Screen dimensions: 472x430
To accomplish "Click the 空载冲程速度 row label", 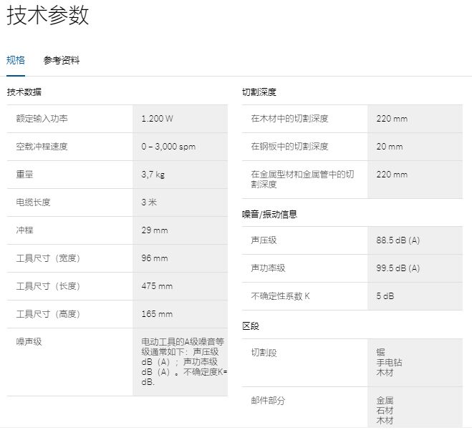I will (x=42, y=147).
